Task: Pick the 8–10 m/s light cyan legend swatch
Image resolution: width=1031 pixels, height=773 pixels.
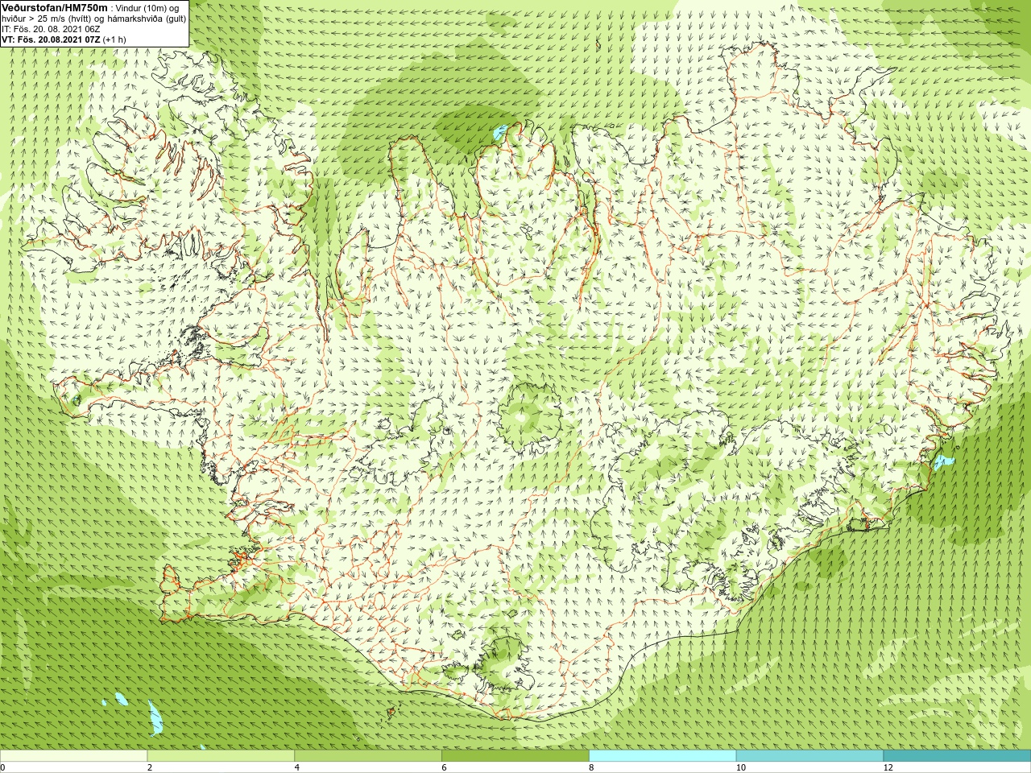Action: coord(663,756)
